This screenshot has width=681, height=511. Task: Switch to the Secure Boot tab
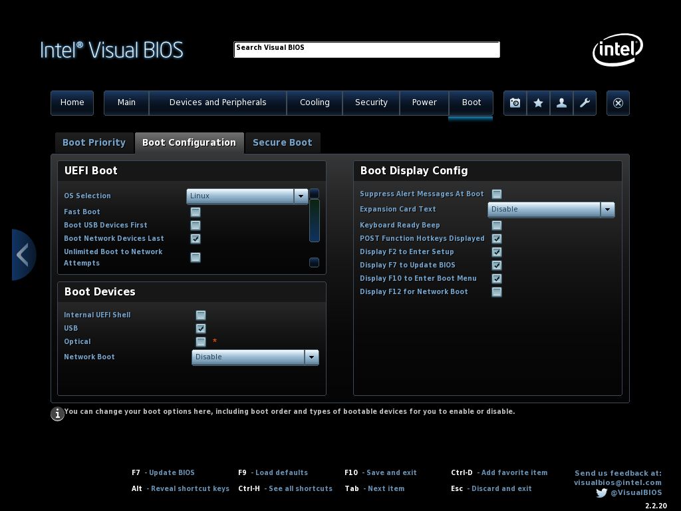[x=283, y=143]
